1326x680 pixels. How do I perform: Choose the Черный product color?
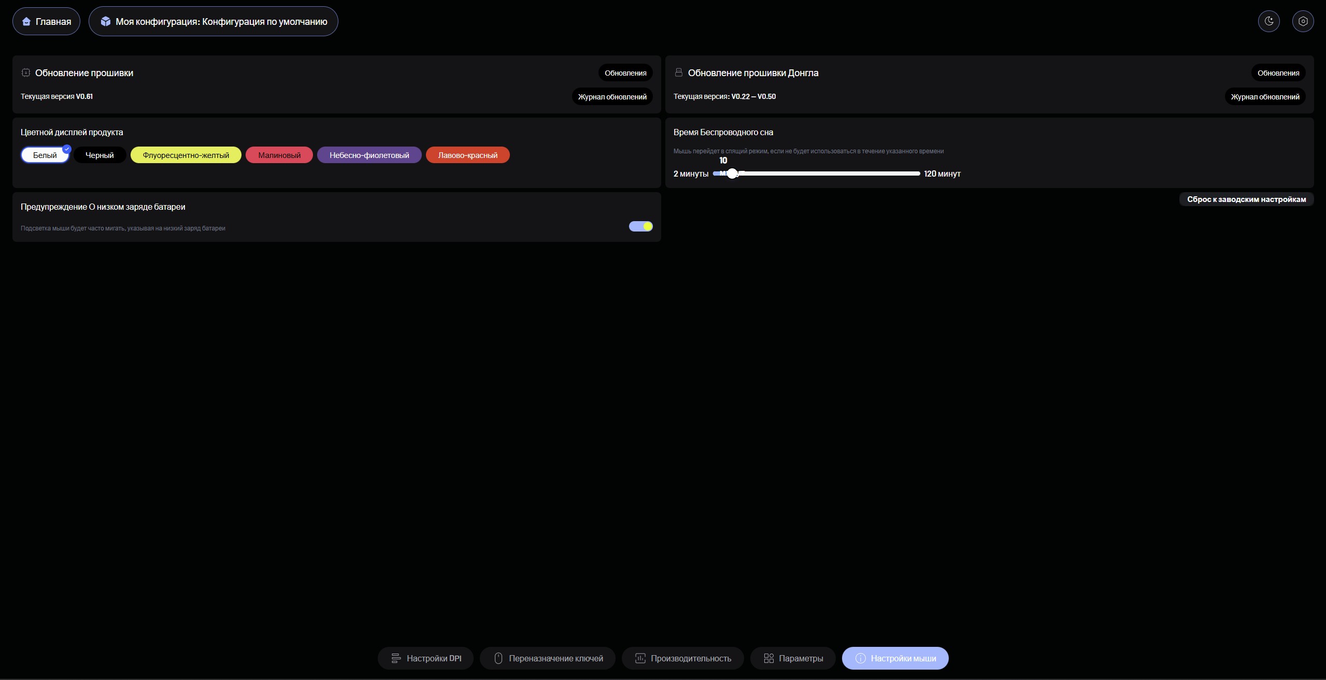click(99, 155)
